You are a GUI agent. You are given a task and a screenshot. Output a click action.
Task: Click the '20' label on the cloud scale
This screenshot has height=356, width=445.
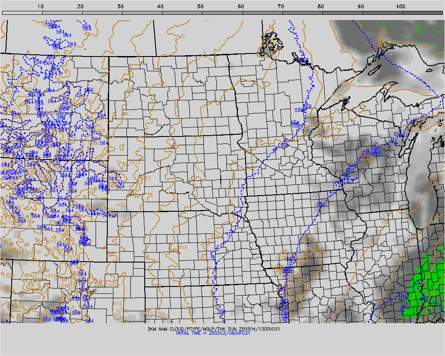point(80,7)
